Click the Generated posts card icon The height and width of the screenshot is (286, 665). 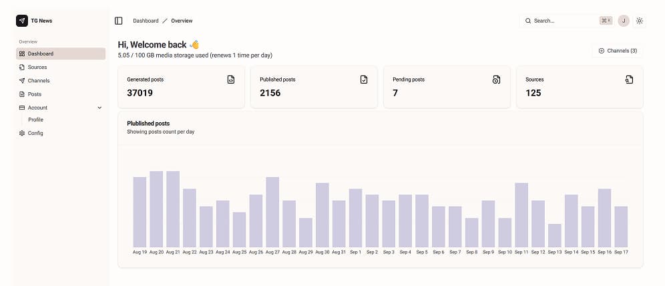click(231, 80)
